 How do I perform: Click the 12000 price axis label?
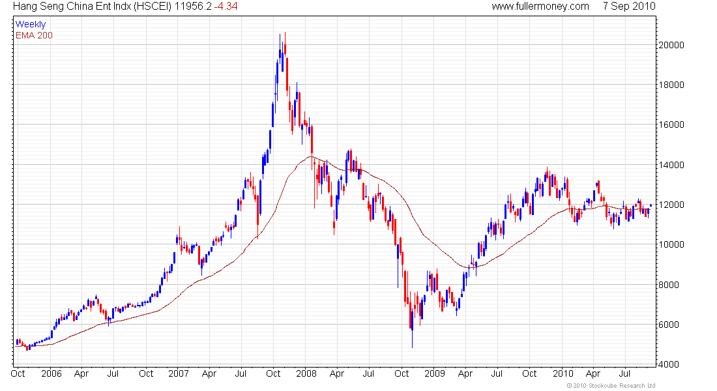671,205
